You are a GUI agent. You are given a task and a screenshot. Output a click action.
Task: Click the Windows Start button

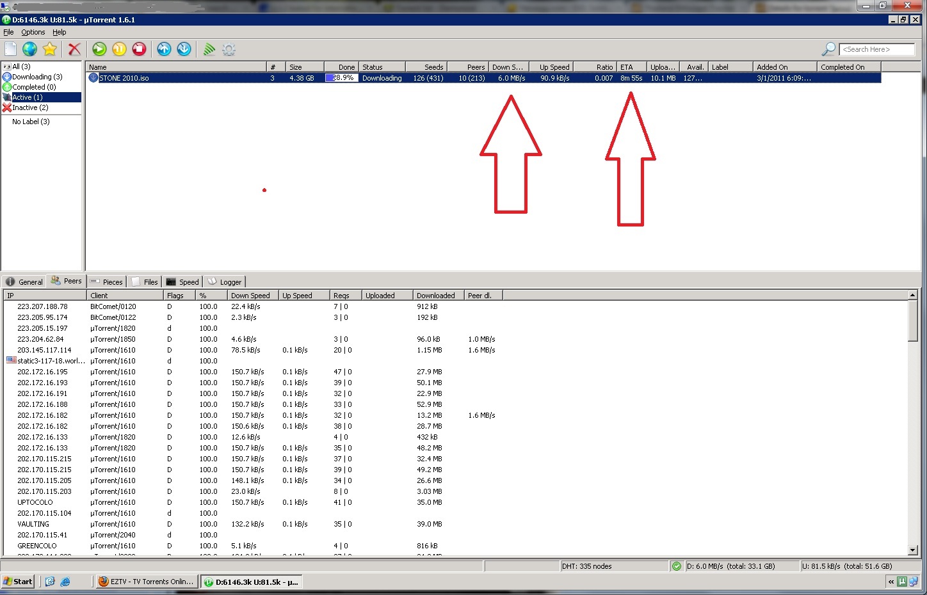[18, 582]
